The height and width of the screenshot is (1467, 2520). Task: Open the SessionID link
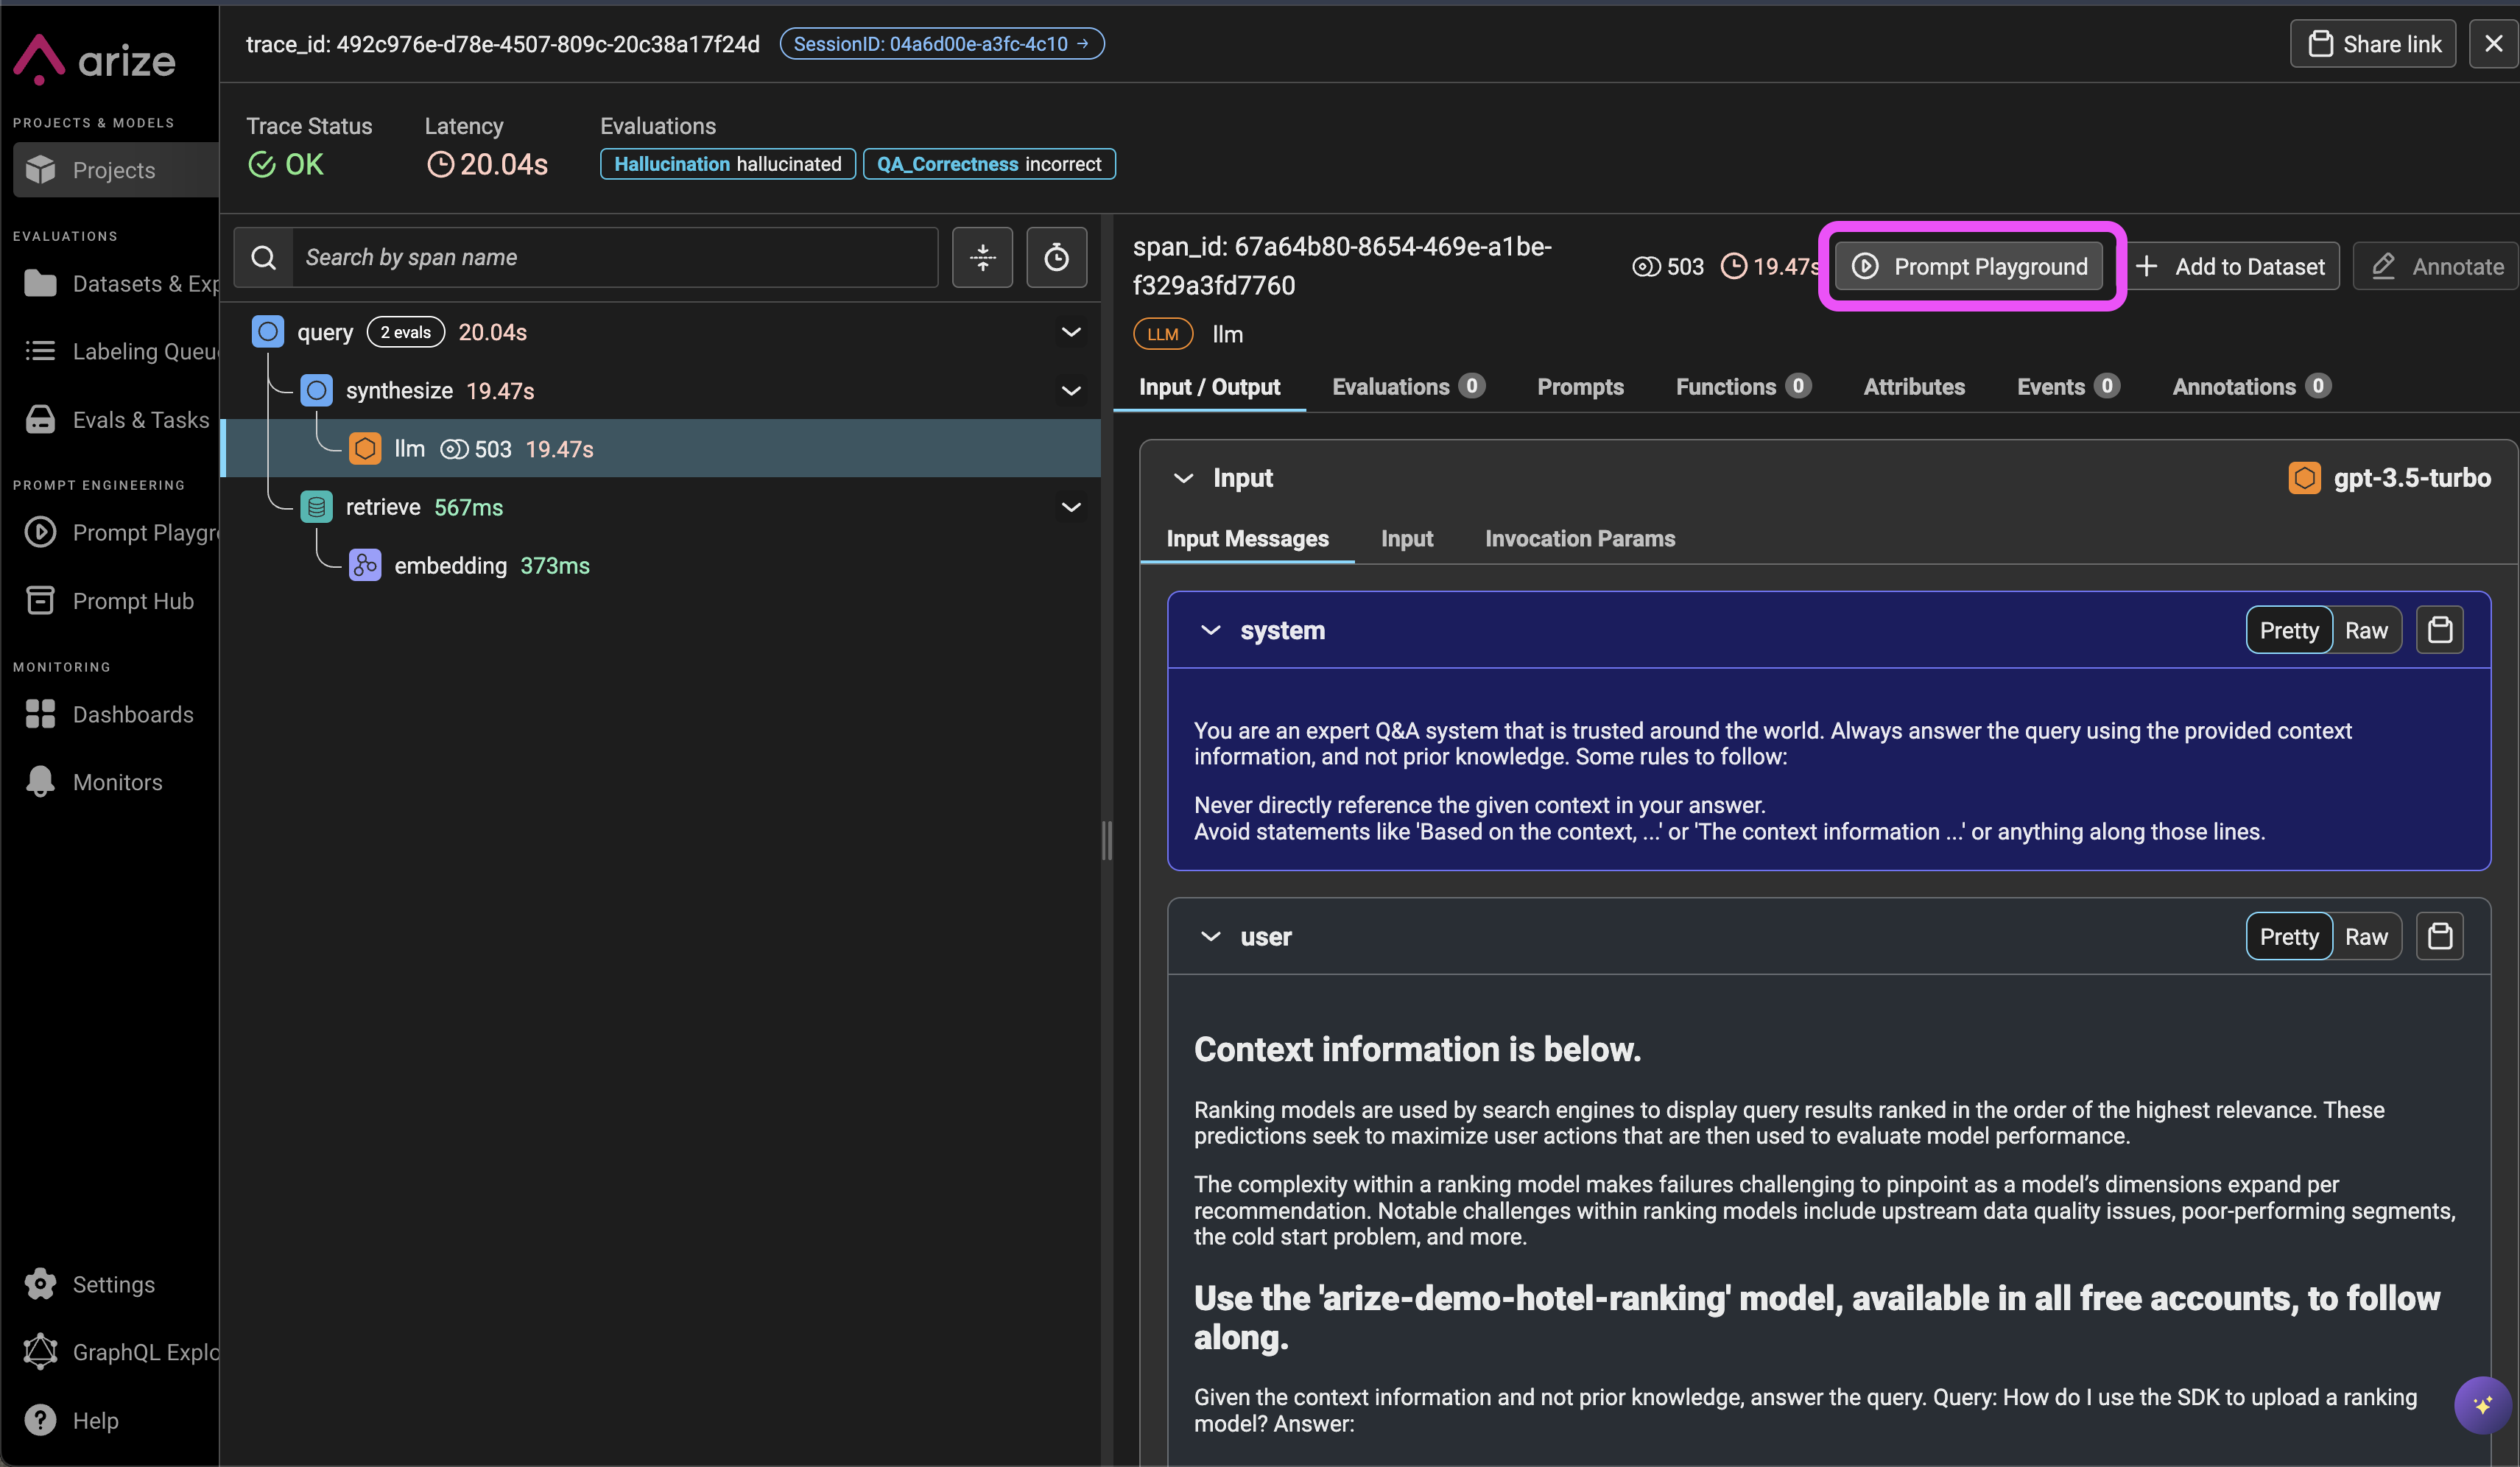(x=941, y=44)
